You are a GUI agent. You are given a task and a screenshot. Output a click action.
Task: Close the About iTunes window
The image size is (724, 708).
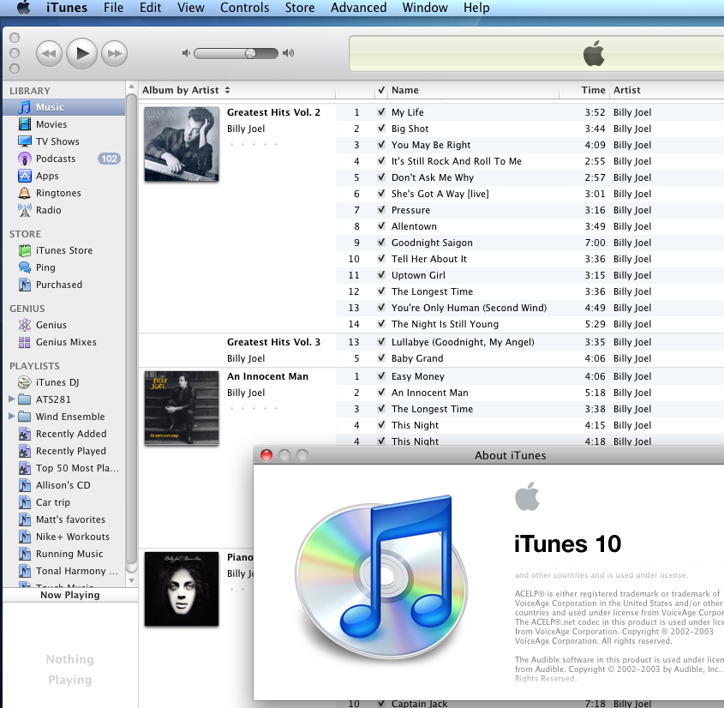pyautogui.click(x=266, y=455)
